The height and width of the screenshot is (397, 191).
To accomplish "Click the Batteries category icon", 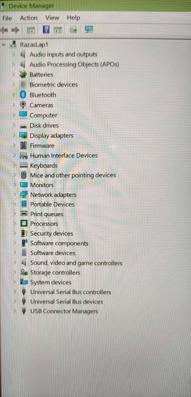I will pyautogui.click(x=23, y=74).
